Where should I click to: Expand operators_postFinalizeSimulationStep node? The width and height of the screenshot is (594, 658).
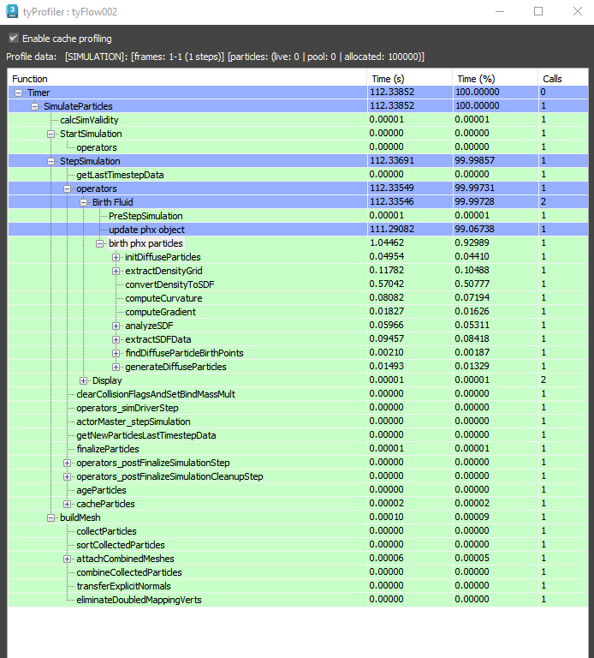click(67, 463)
